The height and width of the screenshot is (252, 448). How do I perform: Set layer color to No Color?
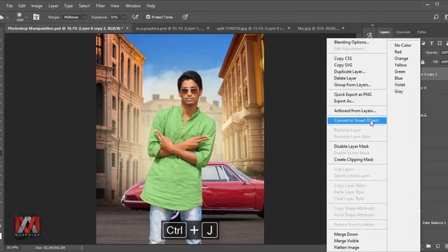pyautogui.click(x=403, y=45)
